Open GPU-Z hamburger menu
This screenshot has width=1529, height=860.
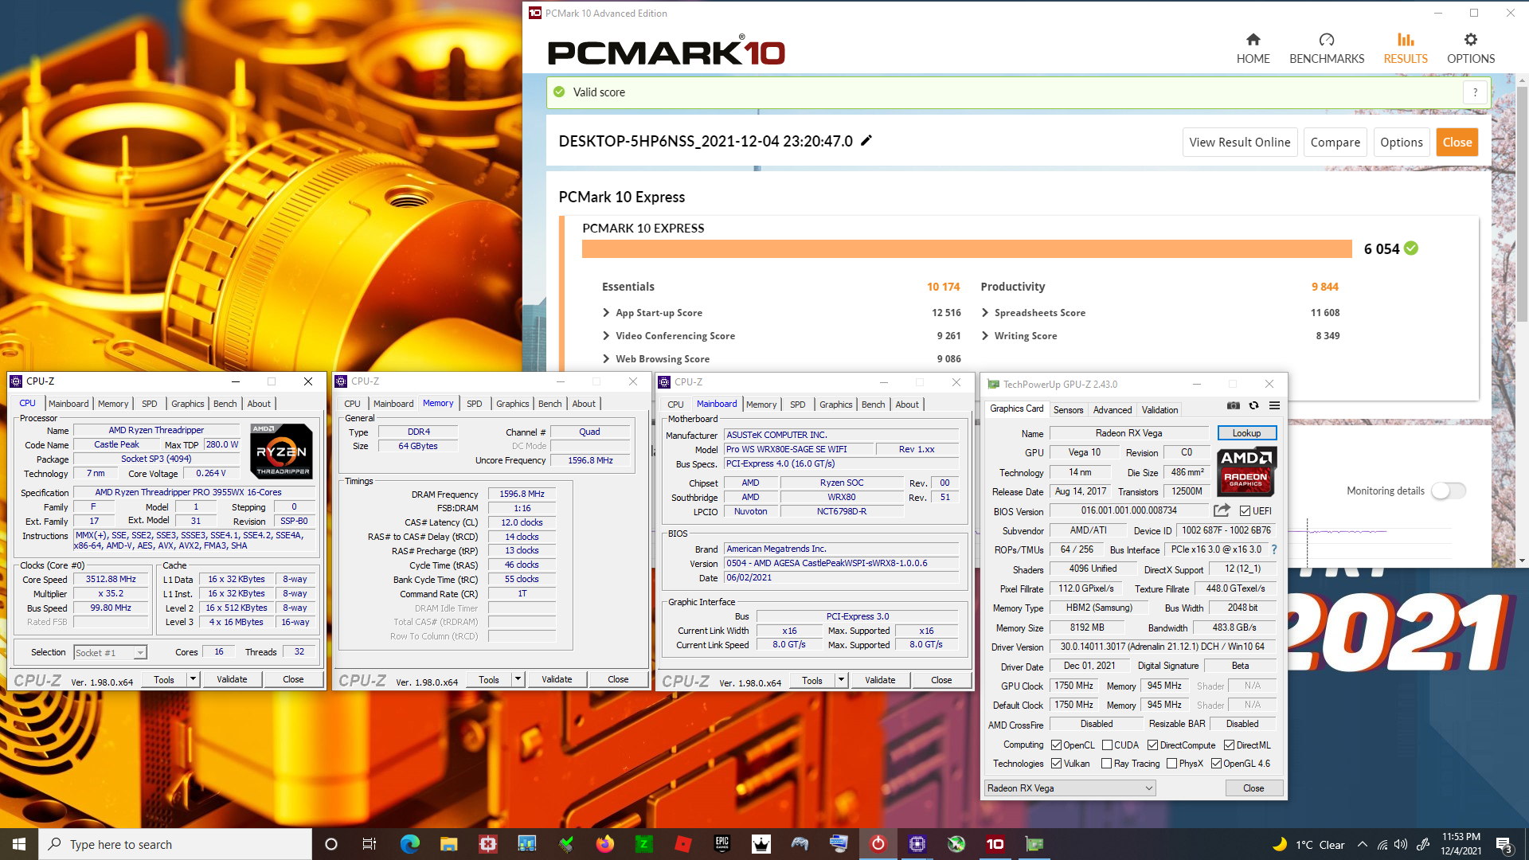tap(1274, 405)
